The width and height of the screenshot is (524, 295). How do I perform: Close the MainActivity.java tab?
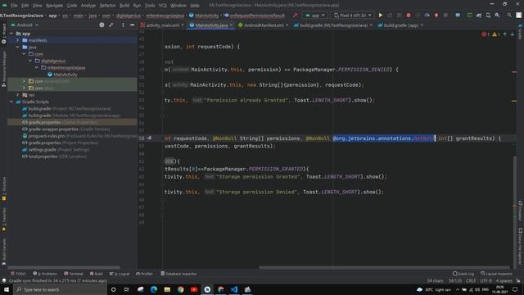tap(231, 25)
